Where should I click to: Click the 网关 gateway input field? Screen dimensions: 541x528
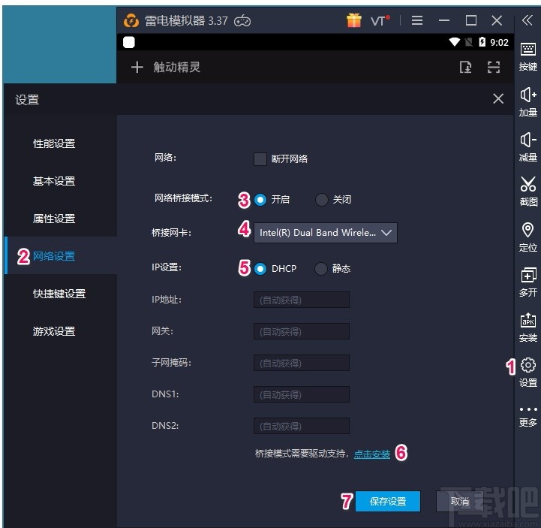(301, 331)
